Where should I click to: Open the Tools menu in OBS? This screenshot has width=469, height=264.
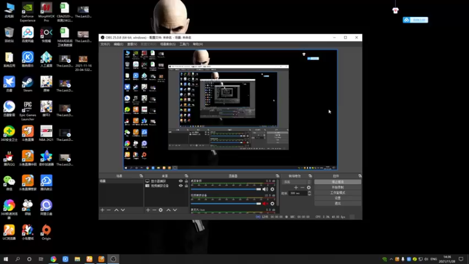[x=184, y=45]
